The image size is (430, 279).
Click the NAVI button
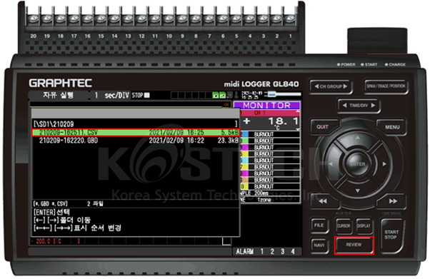319,245
